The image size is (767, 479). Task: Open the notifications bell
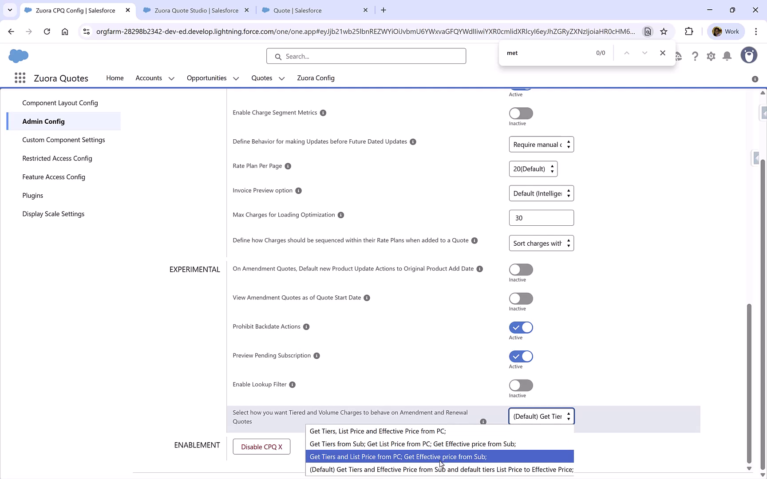[x=727, y=56]
